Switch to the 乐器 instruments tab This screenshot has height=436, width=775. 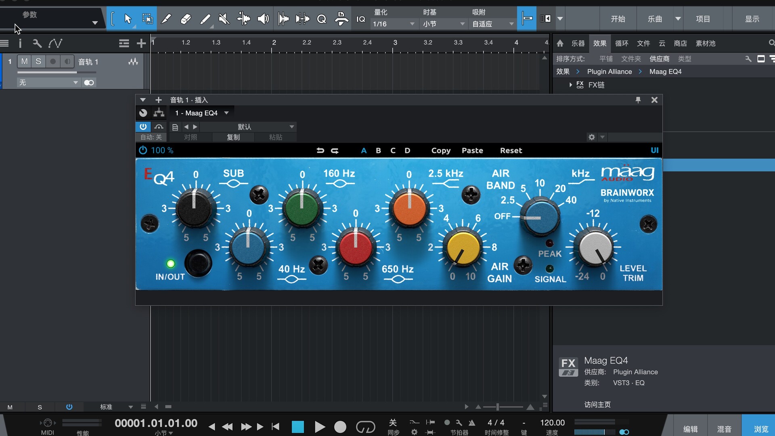(578, 43)
